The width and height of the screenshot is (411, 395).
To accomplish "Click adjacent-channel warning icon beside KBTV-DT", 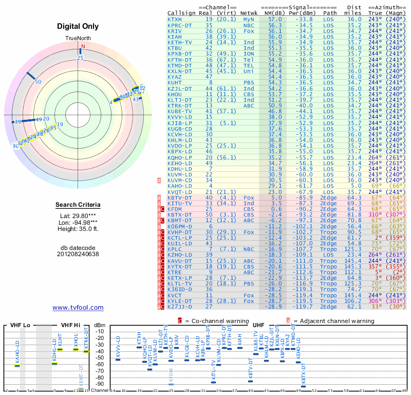I will pyautogui.click(x=159, y=197).
